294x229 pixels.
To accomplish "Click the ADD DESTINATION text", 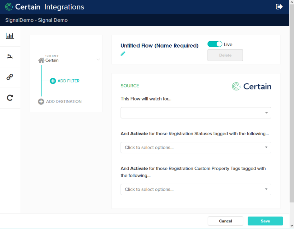I will (64, 102).
